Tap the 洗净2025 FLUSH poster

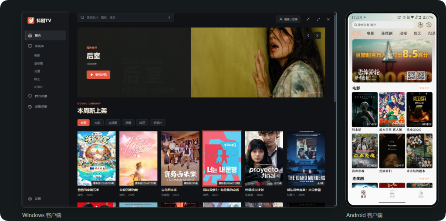click(419, 110)
